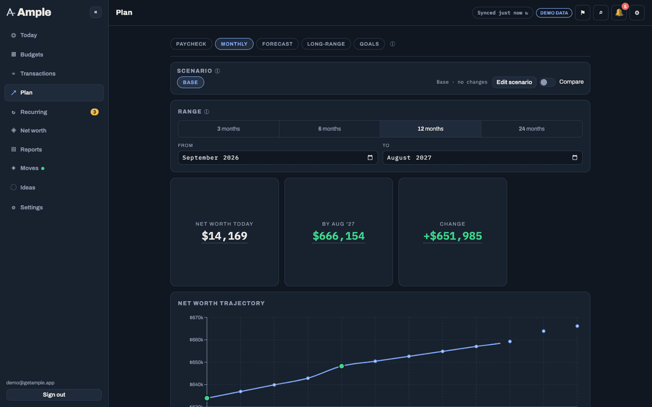Click the DEMO DATA badge
Screen dimensions: 652x407
(554, 13)
